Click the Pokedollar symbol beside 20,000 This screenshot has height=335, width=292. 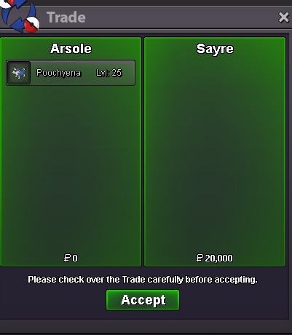point(200,258)
